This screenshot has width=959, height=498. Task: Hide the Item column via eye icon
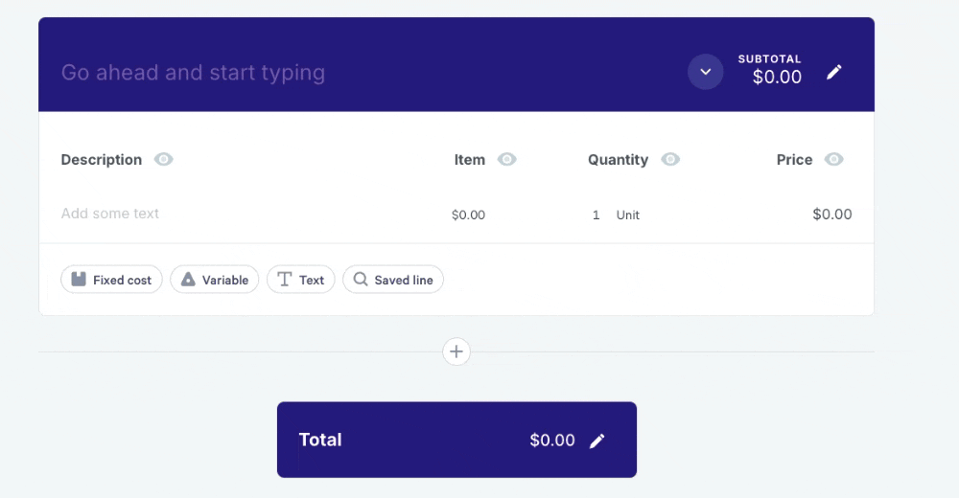click(507, 160)
